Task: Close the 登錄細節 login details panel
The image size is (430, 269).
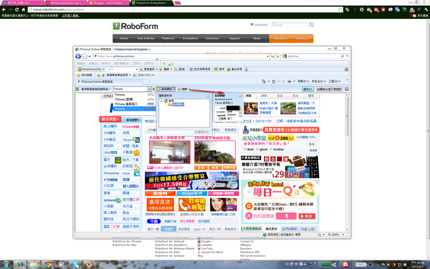Action: tap(240, 95)
